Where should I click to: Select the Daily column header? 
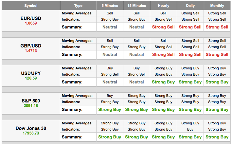point(190,6)
